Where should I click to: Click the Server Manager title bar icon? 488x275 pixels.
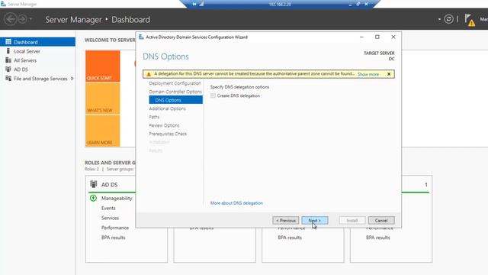[x=3, y=4]
